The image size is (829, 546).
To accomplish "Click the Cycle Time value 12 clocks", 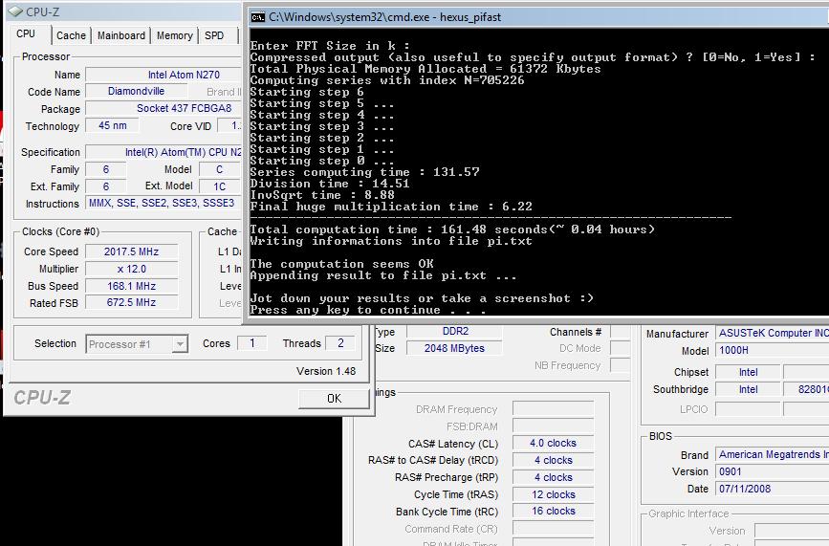I will tap(553, 494).
